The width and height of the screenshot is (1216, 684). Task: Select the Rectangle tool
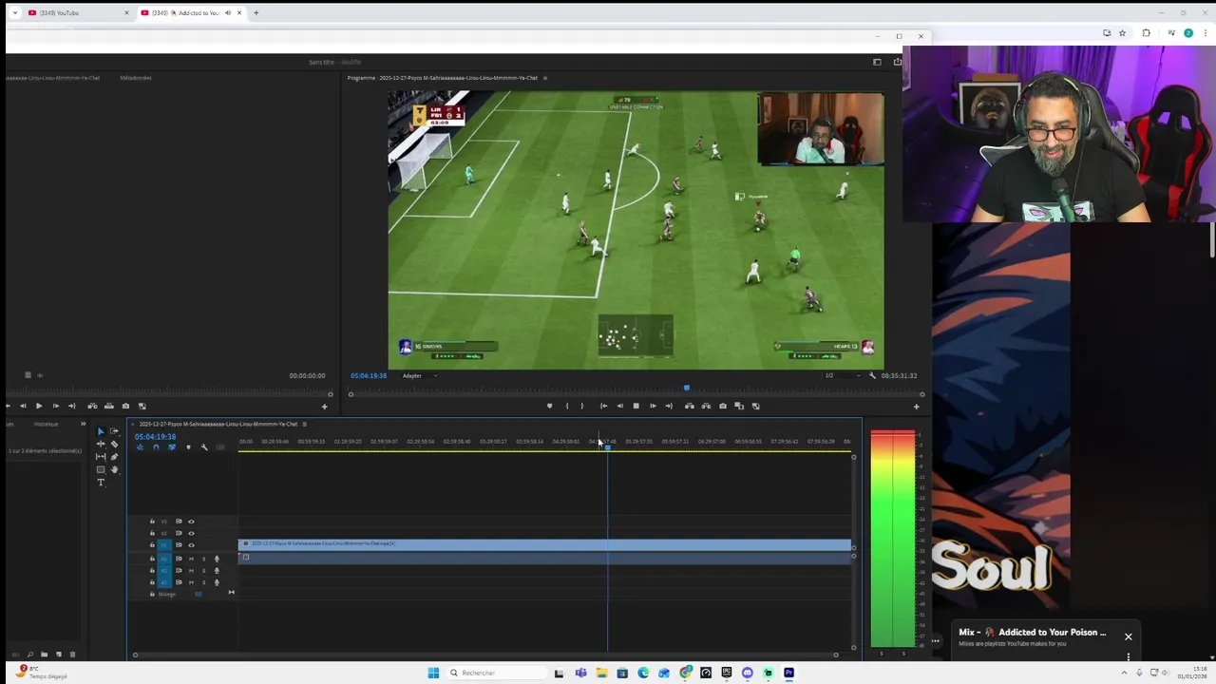(101, 469)
